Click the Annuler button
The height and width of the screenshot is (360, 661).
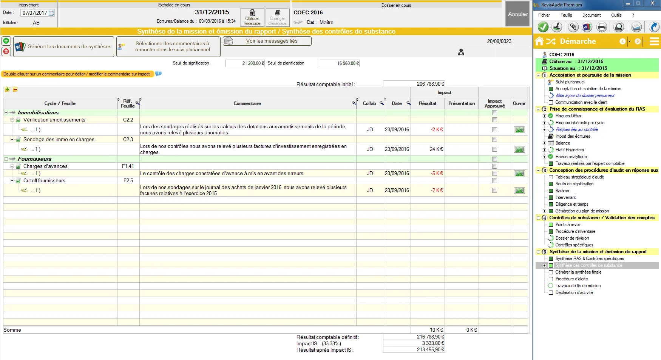click(517, 14)
